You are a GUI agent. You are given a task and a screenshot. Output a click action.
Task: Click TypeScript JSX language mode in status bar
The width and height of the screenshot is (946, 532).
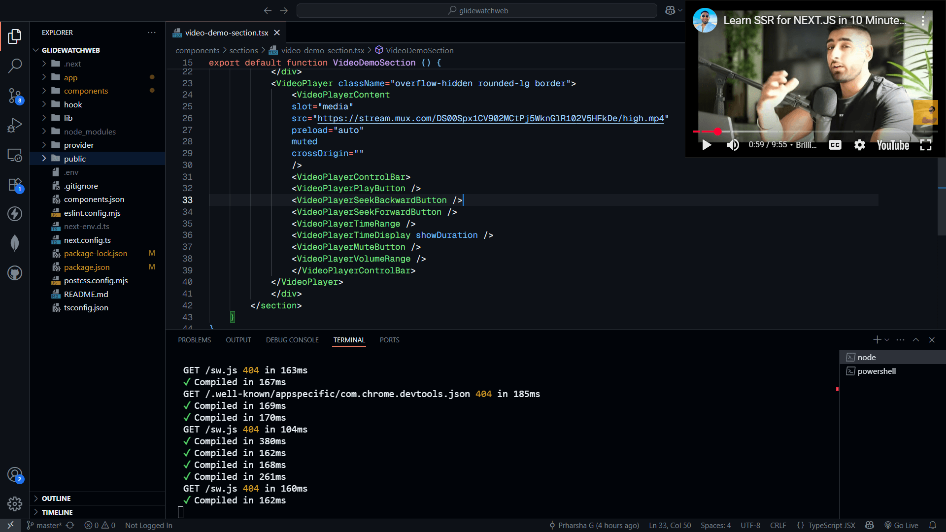831,525
